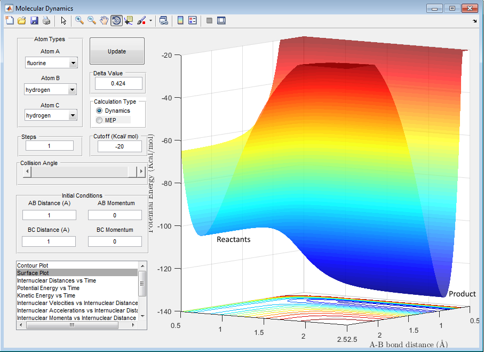Toggle the Rotate 3D tool
Viewport: 484px width, 352px height.
(x=116, y=21)
